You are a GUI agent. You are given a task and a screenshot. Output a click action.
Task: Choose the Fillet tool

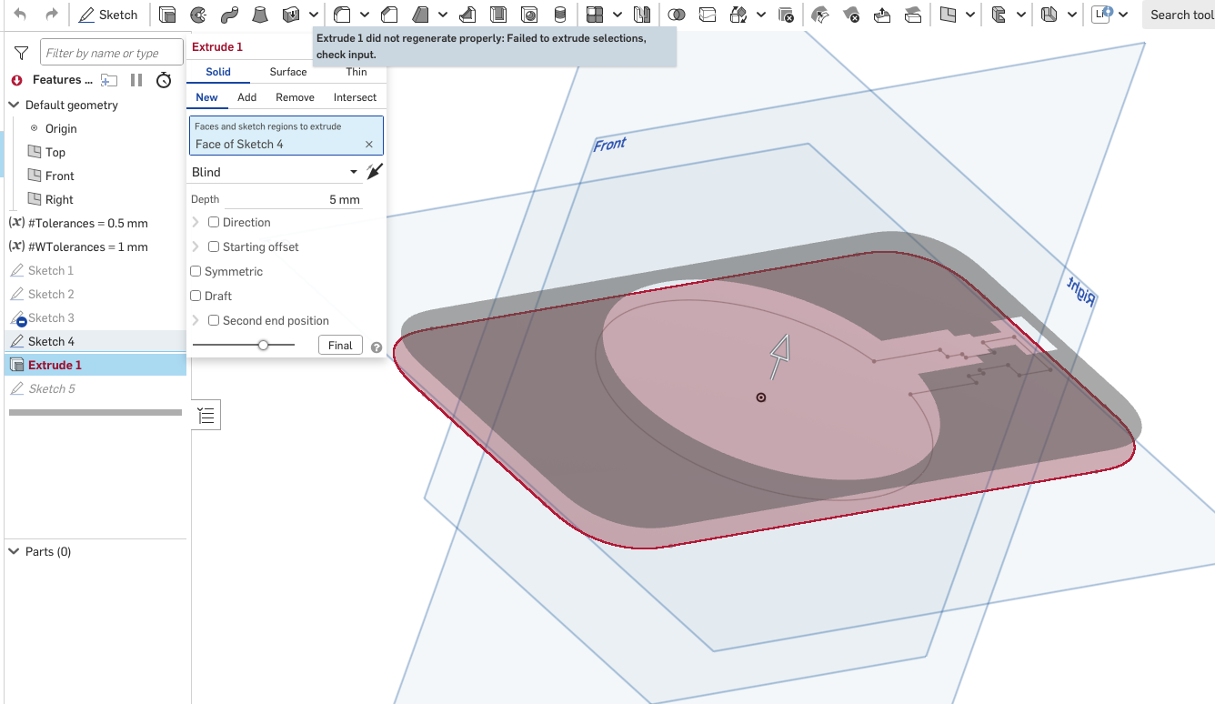point(342,15)
